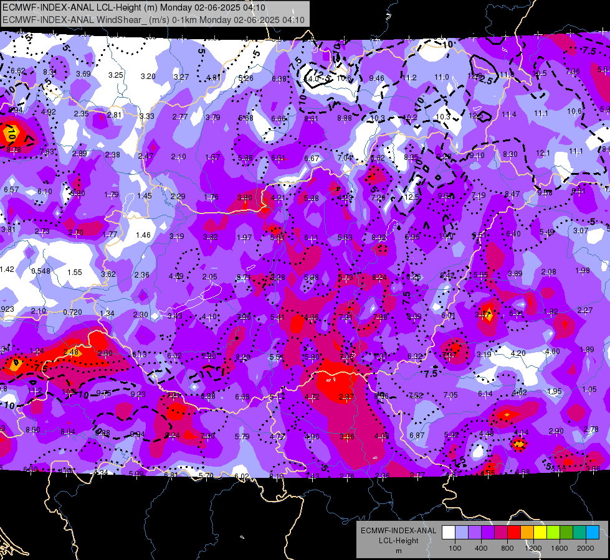The image size is (610, 560).
Task: Click the wind shear value '3.25'
Action: pyautogui.click(x=115, y=75)
